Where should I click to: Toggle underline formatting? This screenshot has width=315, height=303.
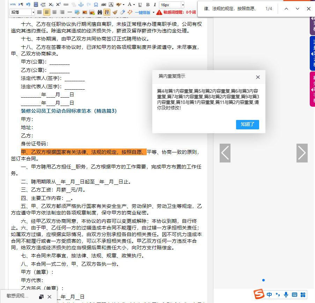(x=140, y=5)
